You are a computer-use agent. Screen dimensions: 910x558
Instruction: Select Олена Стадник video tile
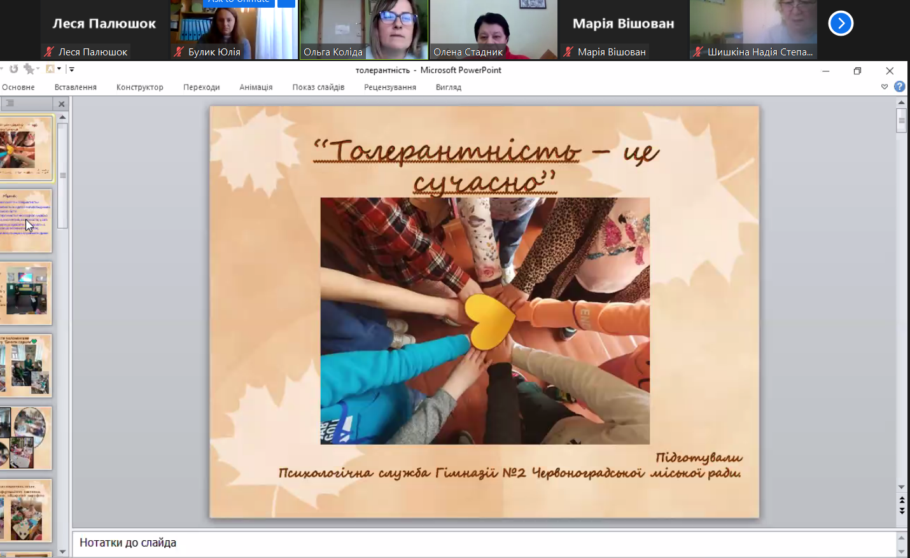pos(493,30)
